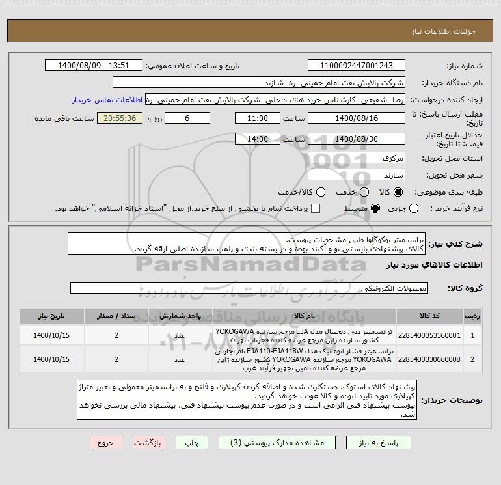Click the deadline time 11:00 field

(x=258, y=118)
